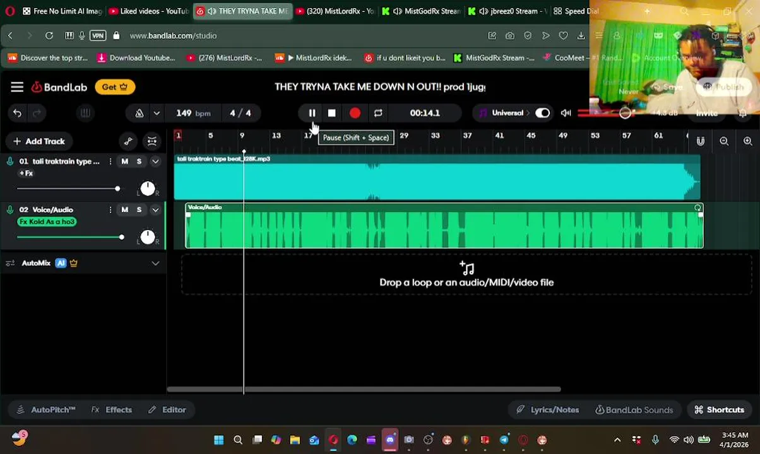
Task: Show keyboard Shortcuts
Action: click(719, 410)
